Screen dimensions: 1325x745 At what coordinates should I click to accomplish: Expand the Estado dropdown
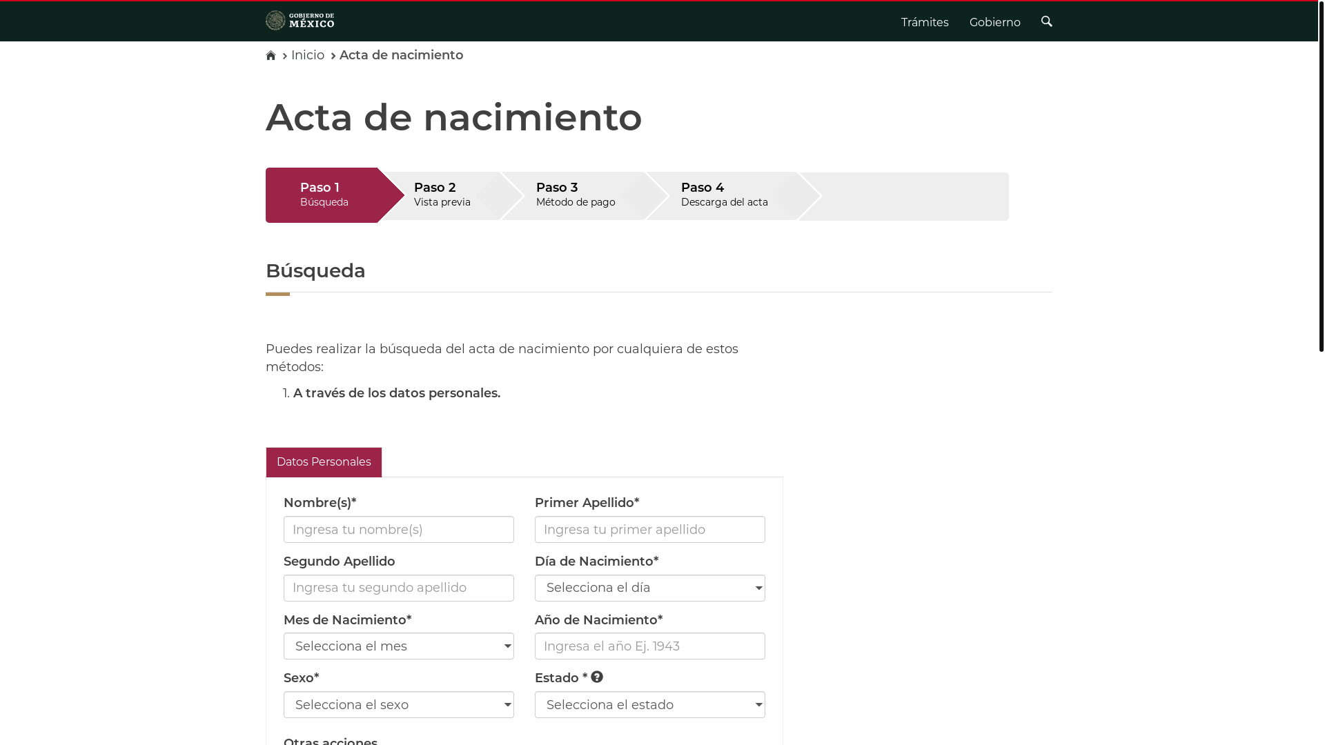(x=650, y=705)
